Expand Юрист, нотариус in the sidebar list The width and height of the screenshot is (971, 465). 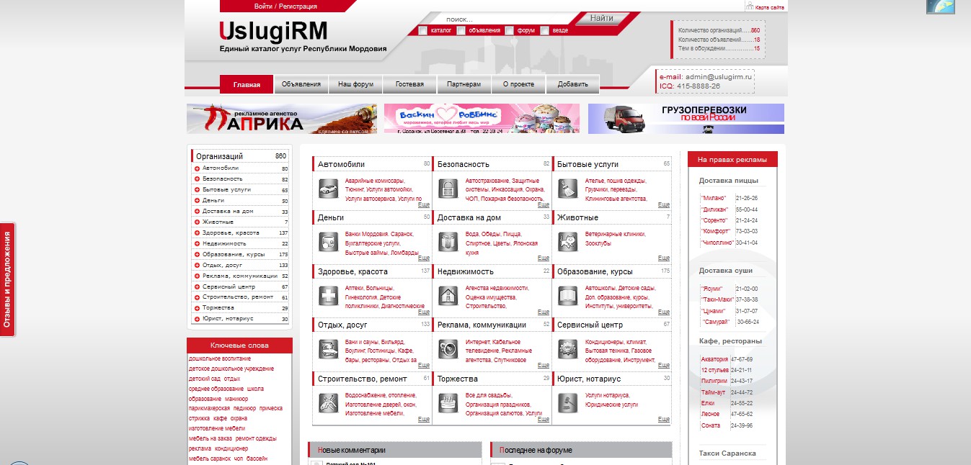(x=197, y=319)
